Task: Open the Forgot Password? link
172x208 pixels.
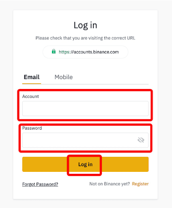Action: pyautogui.click(x=40, y=184)
